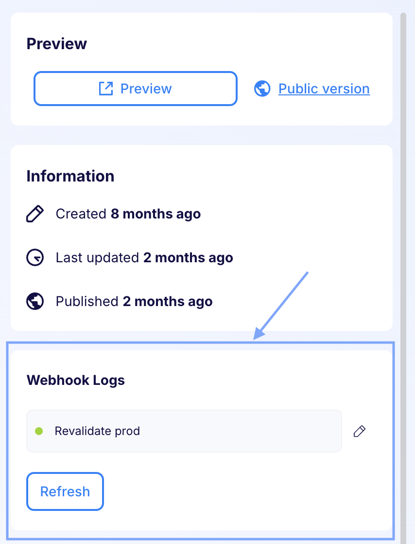This screenshot has height=544, width=415.
Task: Click the "Created 8 months ago" text
Action: point(128,214)
